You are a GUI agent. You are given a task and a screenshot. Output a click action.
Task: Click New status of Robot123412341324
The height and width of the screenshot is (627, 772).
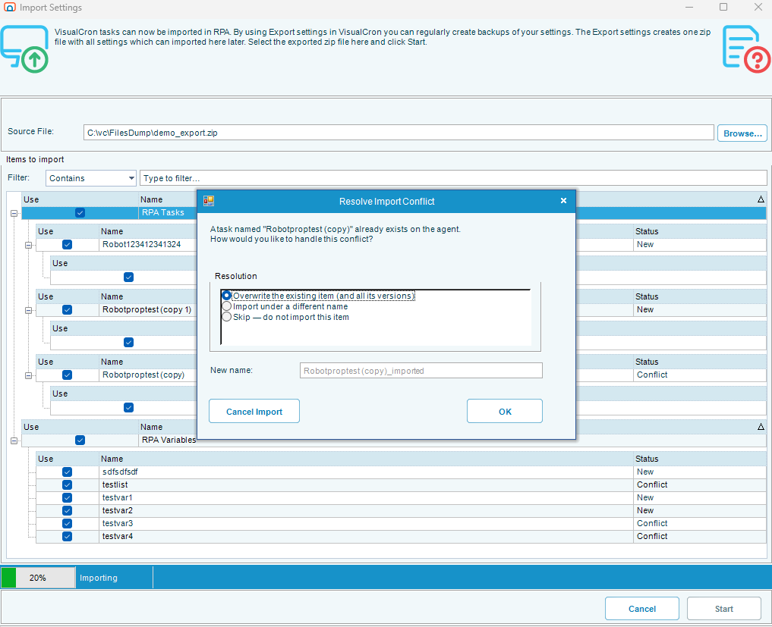click(645, 244)
